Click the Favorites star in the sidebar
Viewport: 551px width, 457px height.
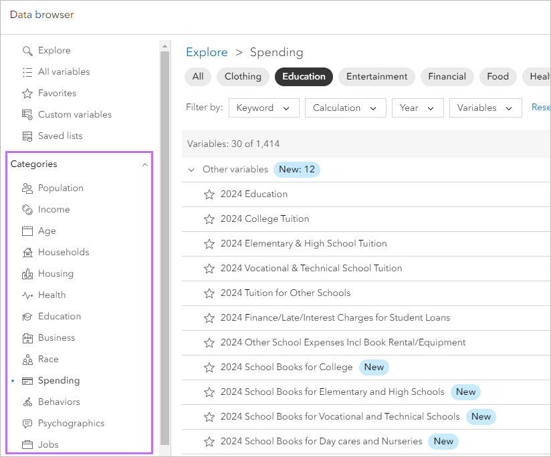click(27, 93)
